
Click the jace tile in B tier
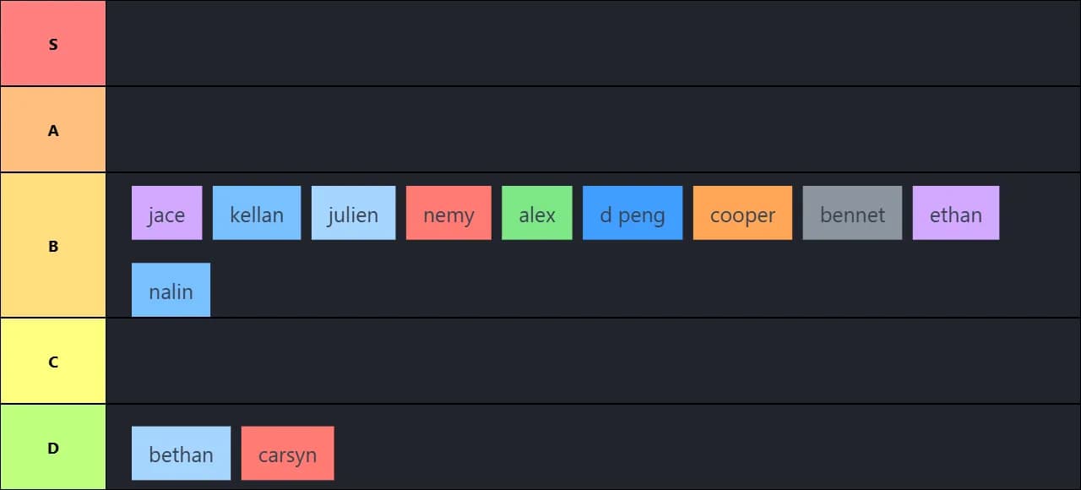pyautogui.click(x=166, y=213)
